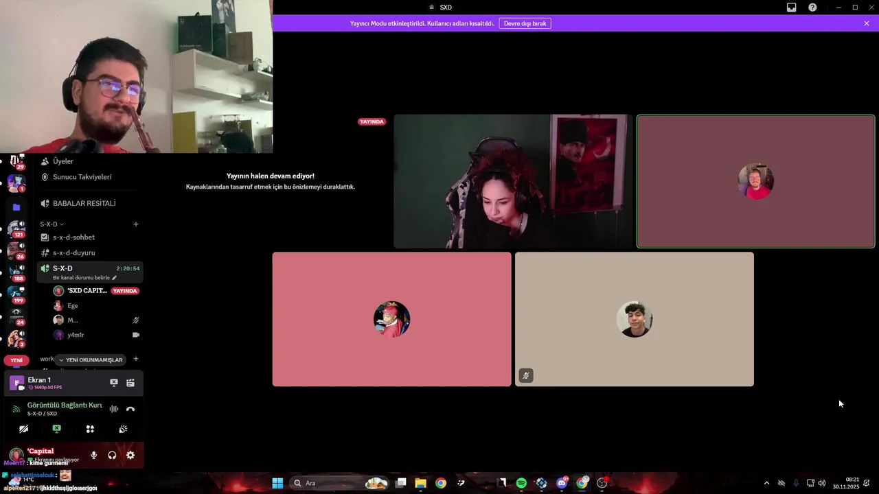Turn on camera in the voice panel
Viewport: 879px width, 494px height.
pos(23,429)
